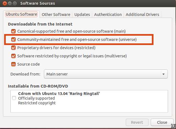Click the maximize window icon

15,3
